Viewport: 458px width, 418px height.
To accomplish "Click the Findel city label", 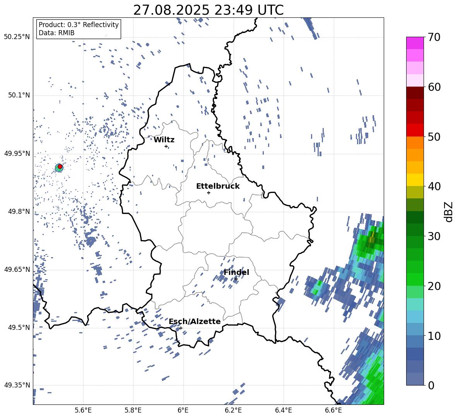I will click(236, 272).
